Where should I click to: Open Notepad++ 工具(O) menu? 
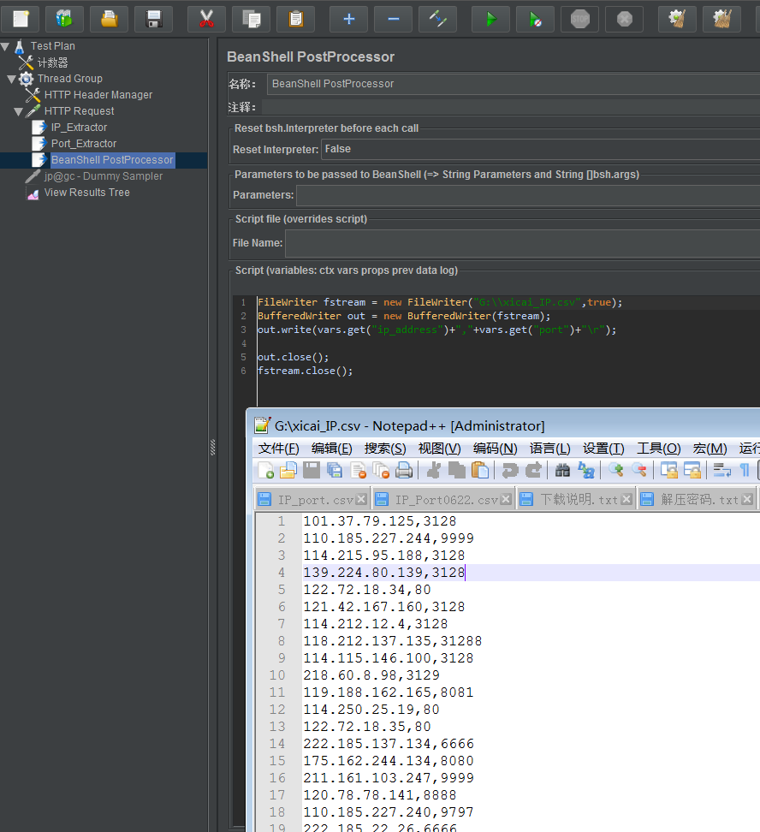tap(659, 449)
